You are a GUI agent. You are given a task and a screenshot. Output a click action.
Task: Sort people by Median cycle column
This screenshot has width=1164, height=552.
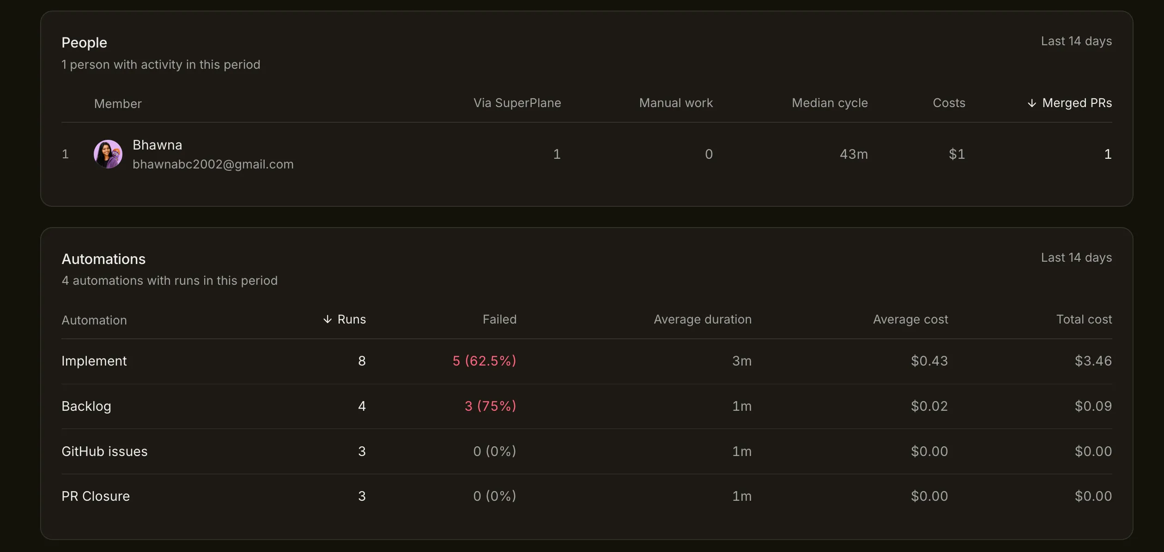[x=830, y=103]
